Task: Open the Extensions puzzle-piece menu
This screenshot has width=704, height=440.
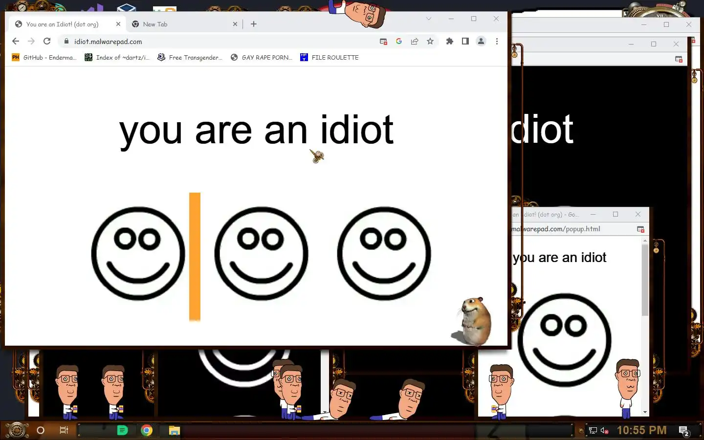Action: point(450,42)
